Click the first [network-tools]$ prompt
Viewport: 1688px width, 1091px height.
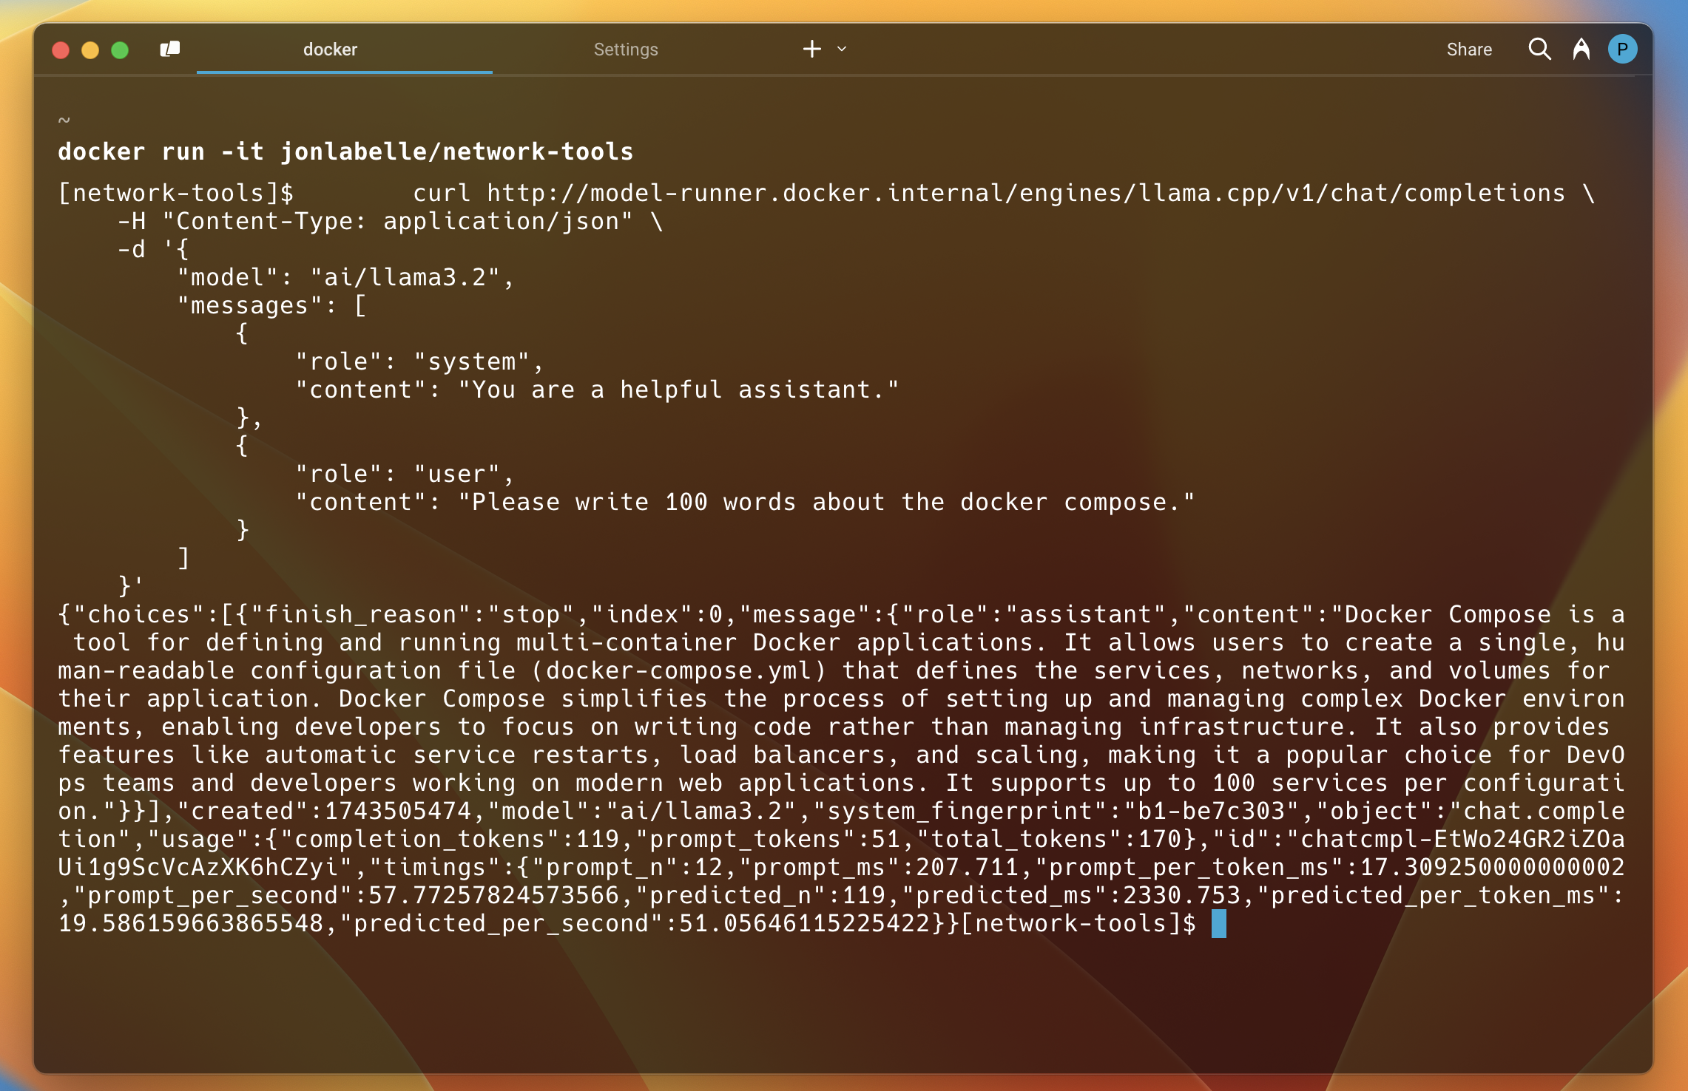(x=176, y=193)
